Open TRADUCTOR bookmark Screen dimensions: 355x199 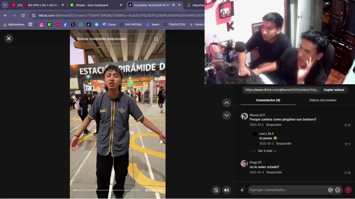coord(174,25)
